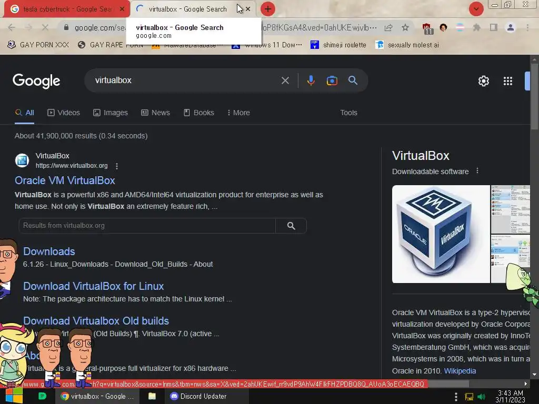Open the Download_Old_Builds sublink

pos(151,264)
